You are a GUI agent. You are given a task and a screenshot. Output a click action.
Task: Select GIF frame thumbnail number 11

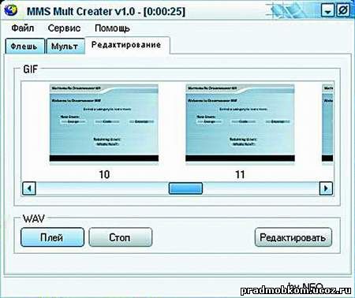240,123
